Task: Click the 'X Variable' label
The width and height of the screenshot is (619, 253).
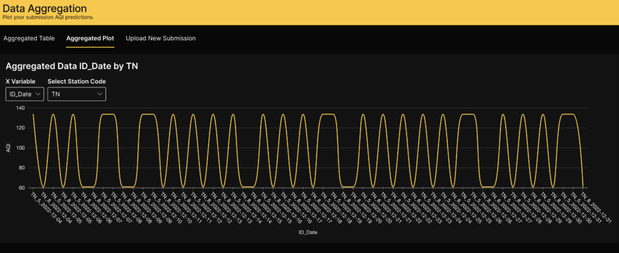Action: tap(20, 81)
